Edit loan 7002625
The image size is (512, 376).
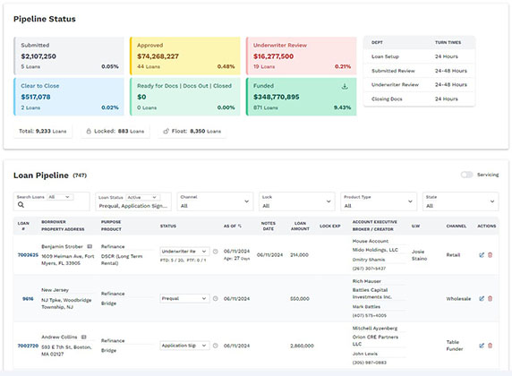tap(482, 255)
